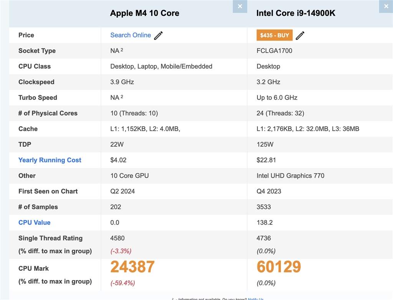Open the Yearly Running Cost link
The width and height of the screenshot is (393, 300).
(x=50, y=160)
